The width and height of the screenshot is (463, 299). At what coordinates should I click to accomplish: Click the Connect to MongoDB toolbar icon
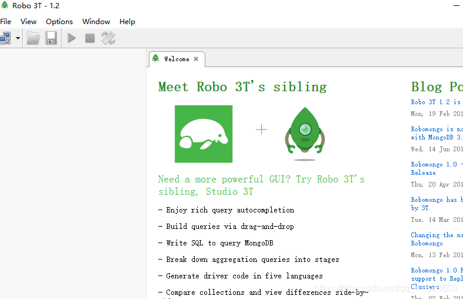click(5, 38)
